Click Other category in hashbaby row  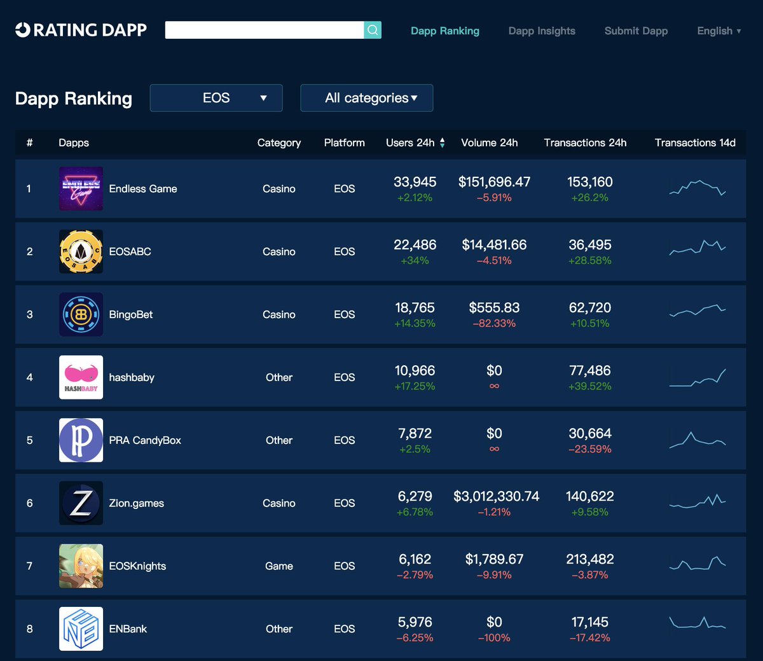coord(279,377)
